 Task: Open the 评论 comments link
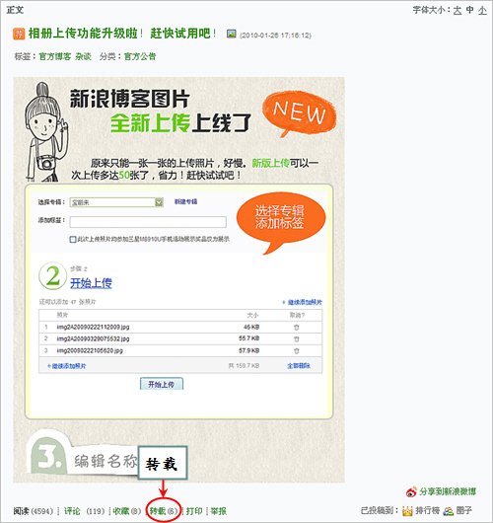click(x=72, y=511)
